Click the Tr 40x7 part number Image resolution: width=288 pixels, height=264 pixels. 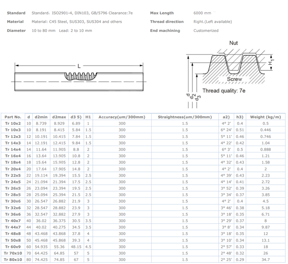pyautogui.click(x=13, y=221)
